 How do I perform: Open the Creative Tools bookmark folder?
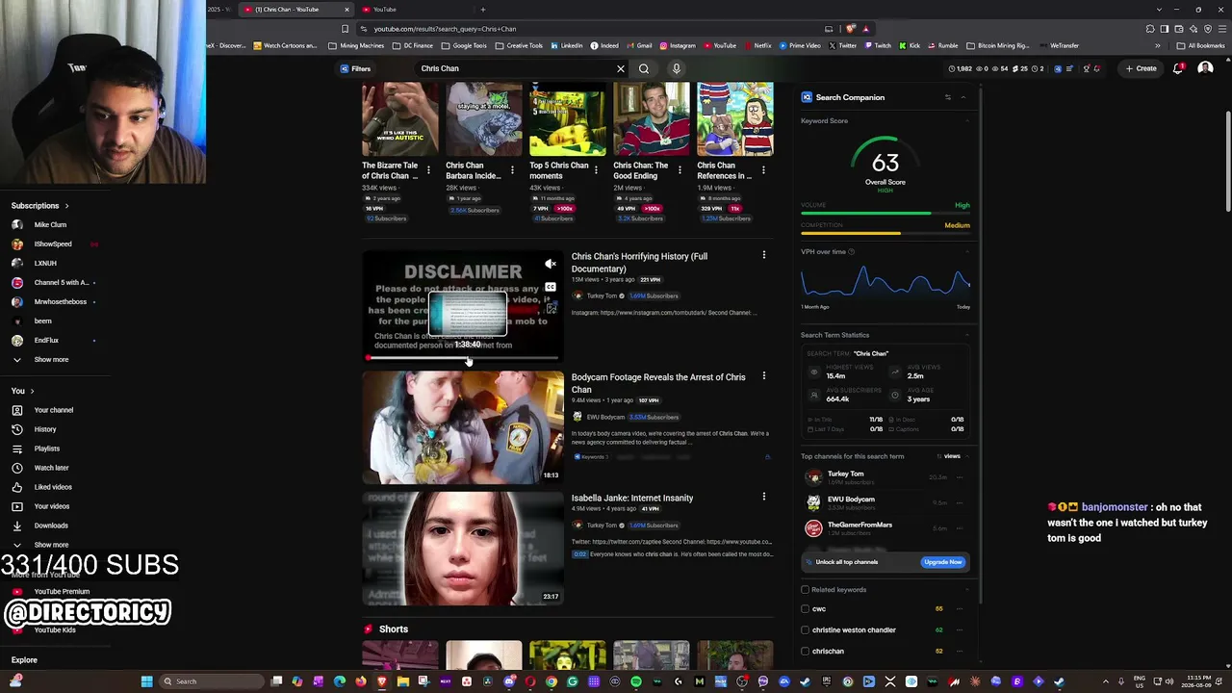(520, 45)
